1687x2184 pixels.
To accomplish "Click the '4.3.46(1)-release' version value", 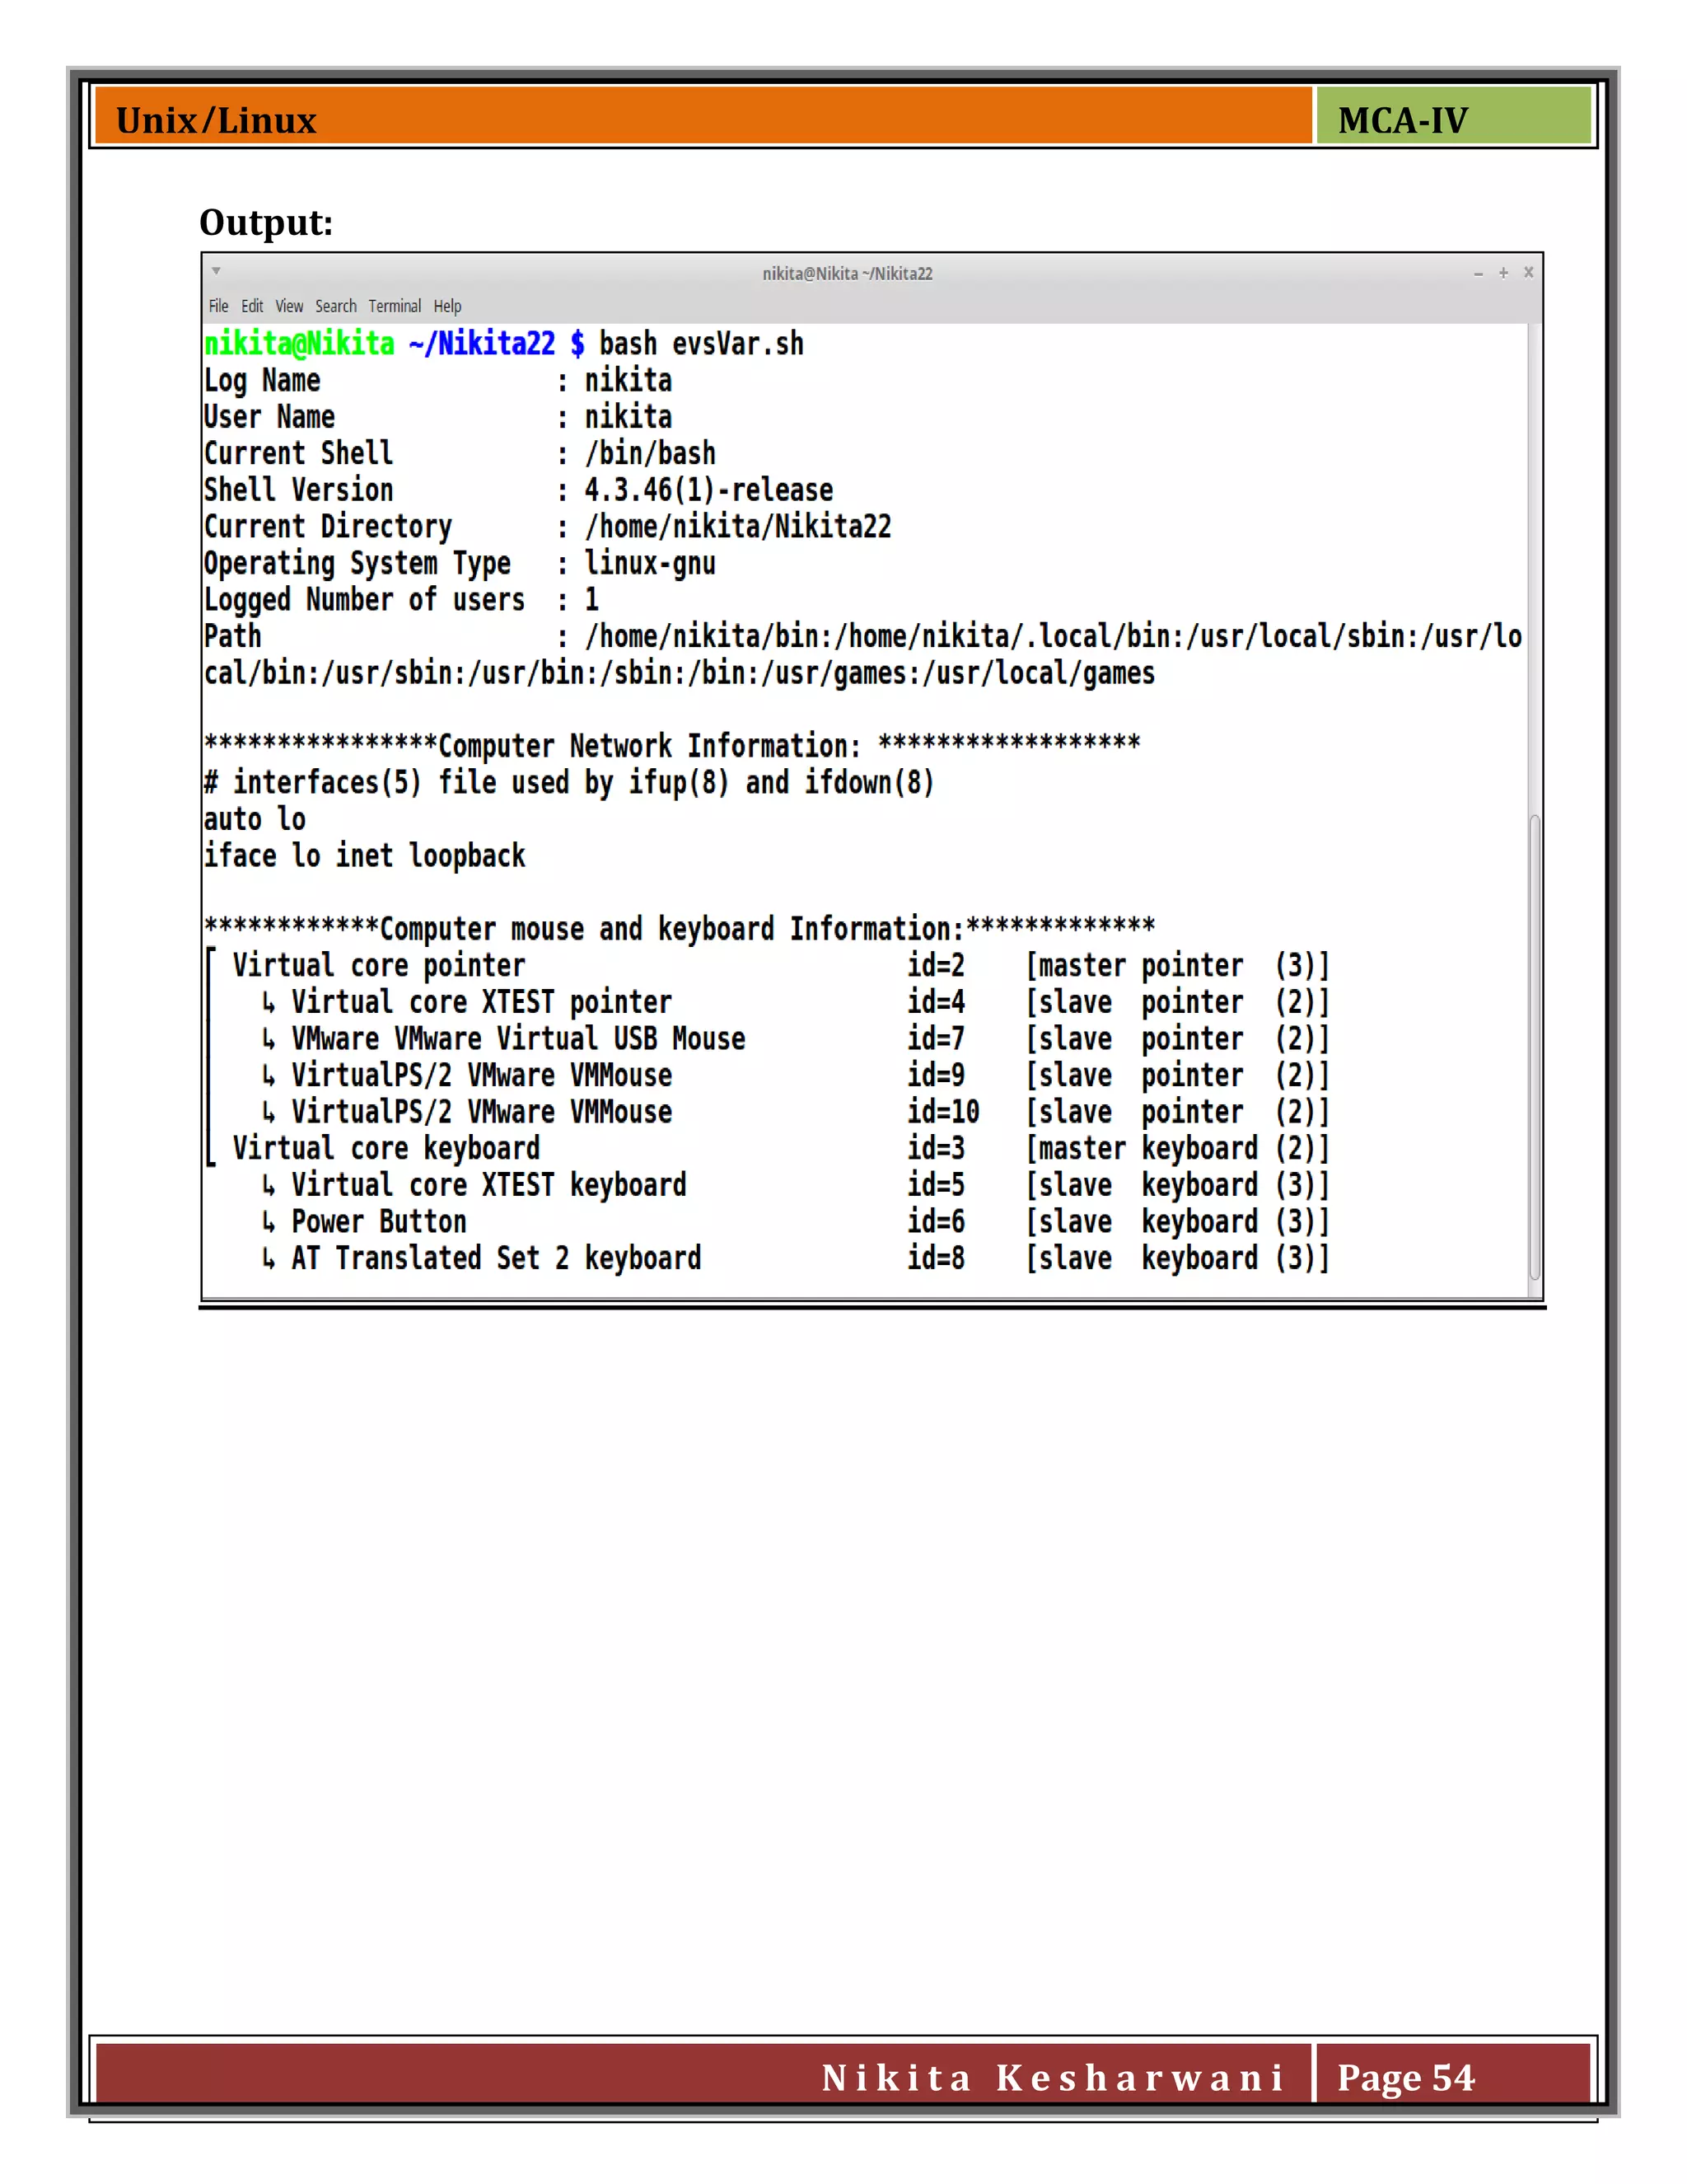I will point(708,490).
